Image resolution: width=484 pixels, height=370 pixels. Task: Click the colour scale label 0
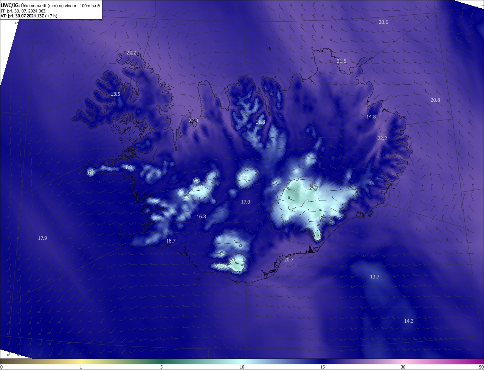coord(2,367)
